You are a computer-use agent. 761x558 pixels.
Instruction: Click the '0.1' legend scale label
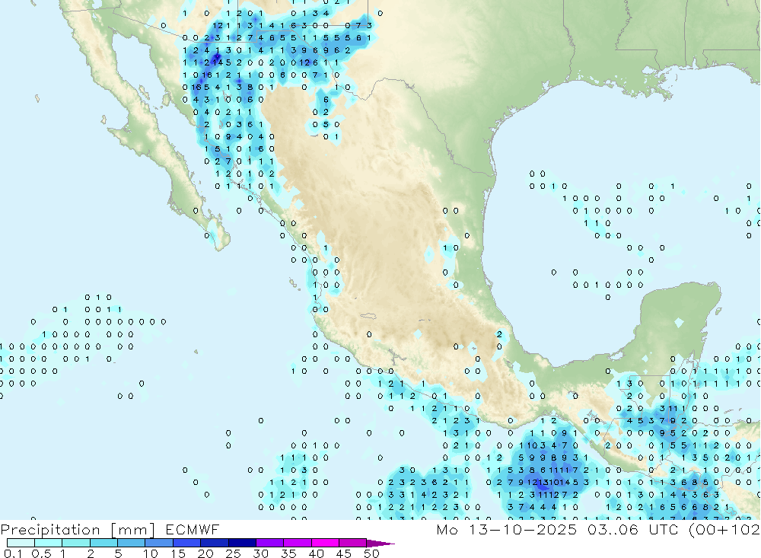13,553
